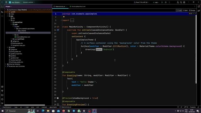Open the Project tool window folder icon

pyautogui.click(x=2, y=7)
